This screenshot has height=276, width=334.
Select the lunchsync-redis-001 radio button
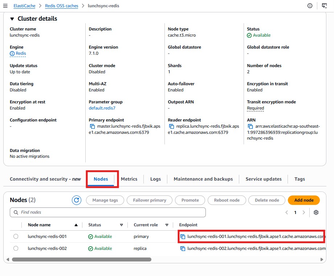click(x=16, y=236)
